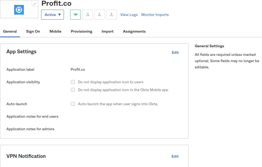262x167 pixels.
Task: Click the first gray user provisioning icon
Action: point(88,15)
